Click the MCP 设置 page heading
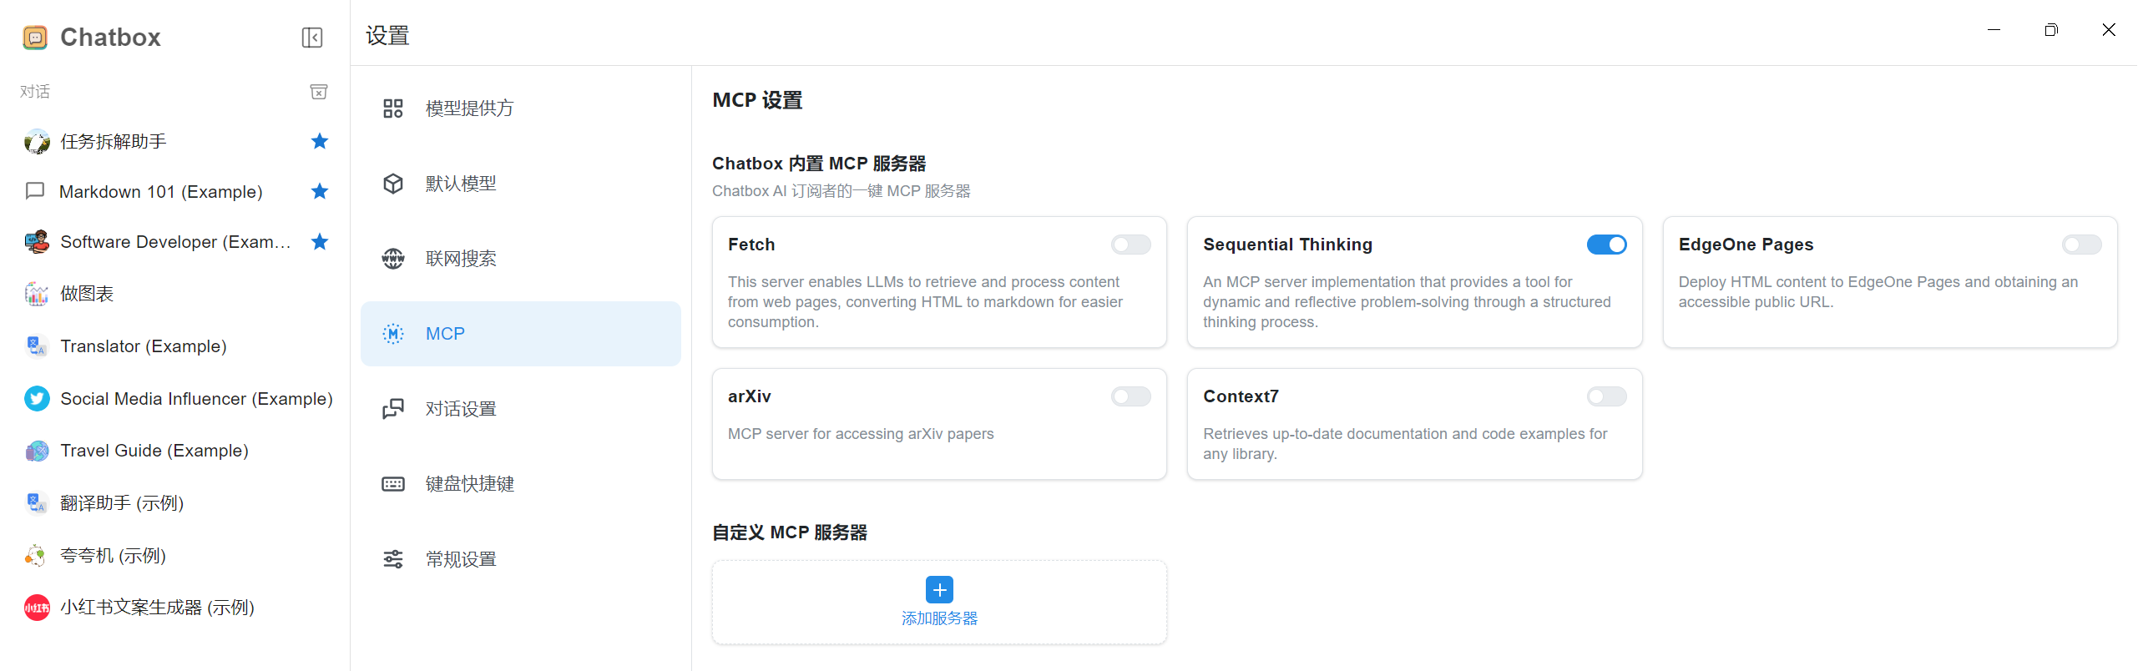This screenshot has width=2138, height=671. click(x=757, y=100)
